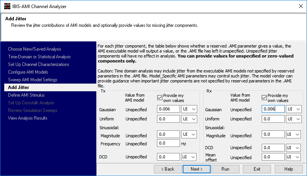The height and width of the screenshot is (176, 307).
Task: Click the Run button
Action: coord(225,169)
